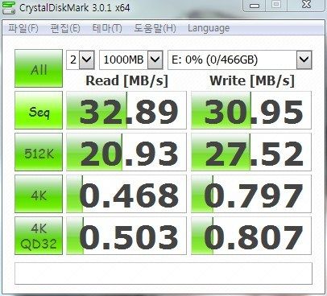327x296 pixels.
Task: Start the 512K benchmark test
Action: click(39, 152)
